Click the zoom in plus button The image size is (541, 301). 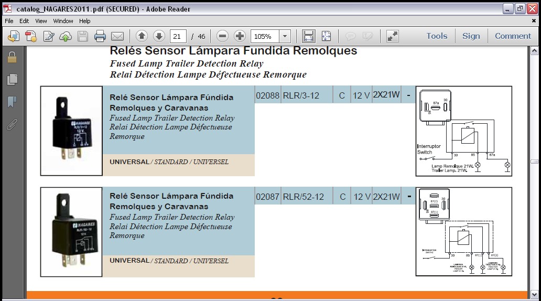(240, 36)
